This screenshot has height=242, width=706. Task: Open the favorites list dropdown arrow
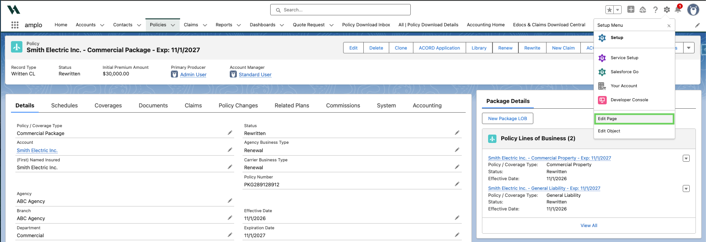click(618, 10)
